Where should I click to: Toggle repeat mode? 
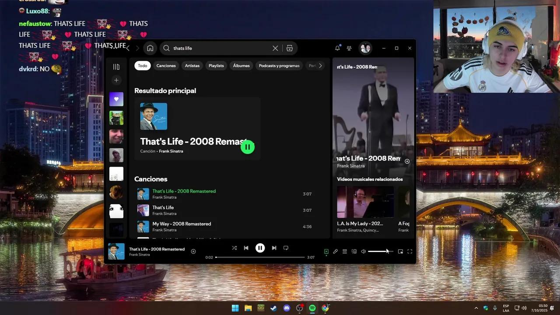(x=286, y=248)
